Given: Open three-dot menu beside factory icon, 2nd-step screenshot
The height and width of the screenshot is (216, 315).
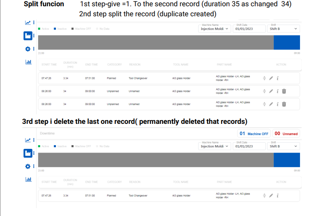Looking at the screenshot, I should point(34,36).
